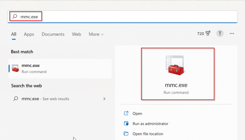This screenshot has height=140, width=245.
Task: Switch to the Documents tab
Action: (53, 34)
